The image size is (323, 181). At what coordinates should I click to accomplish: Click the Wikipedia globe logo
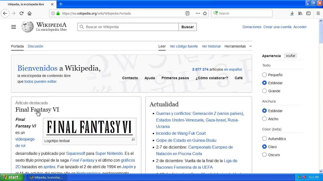(x=27, y=27)
